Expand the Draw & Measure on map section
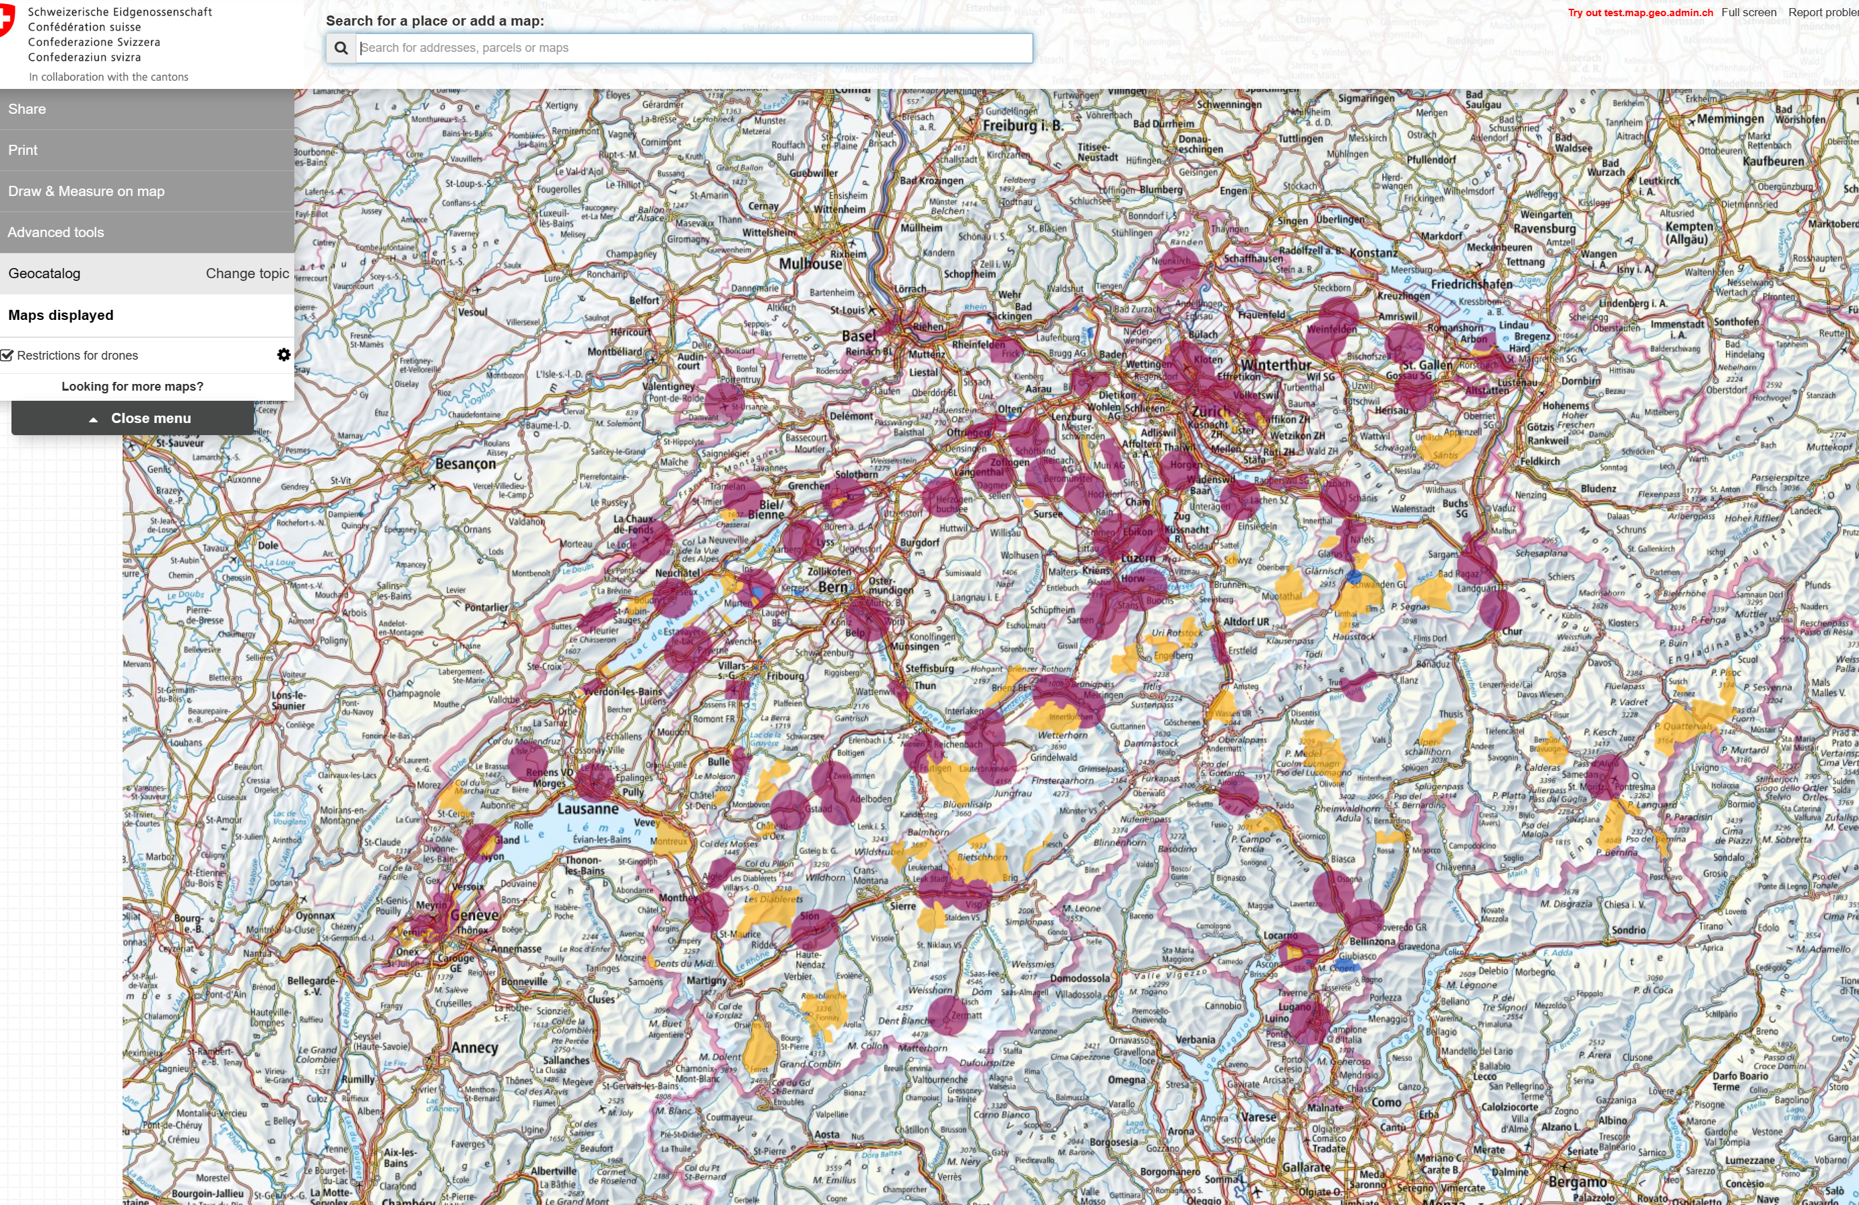 pos(86,191)
